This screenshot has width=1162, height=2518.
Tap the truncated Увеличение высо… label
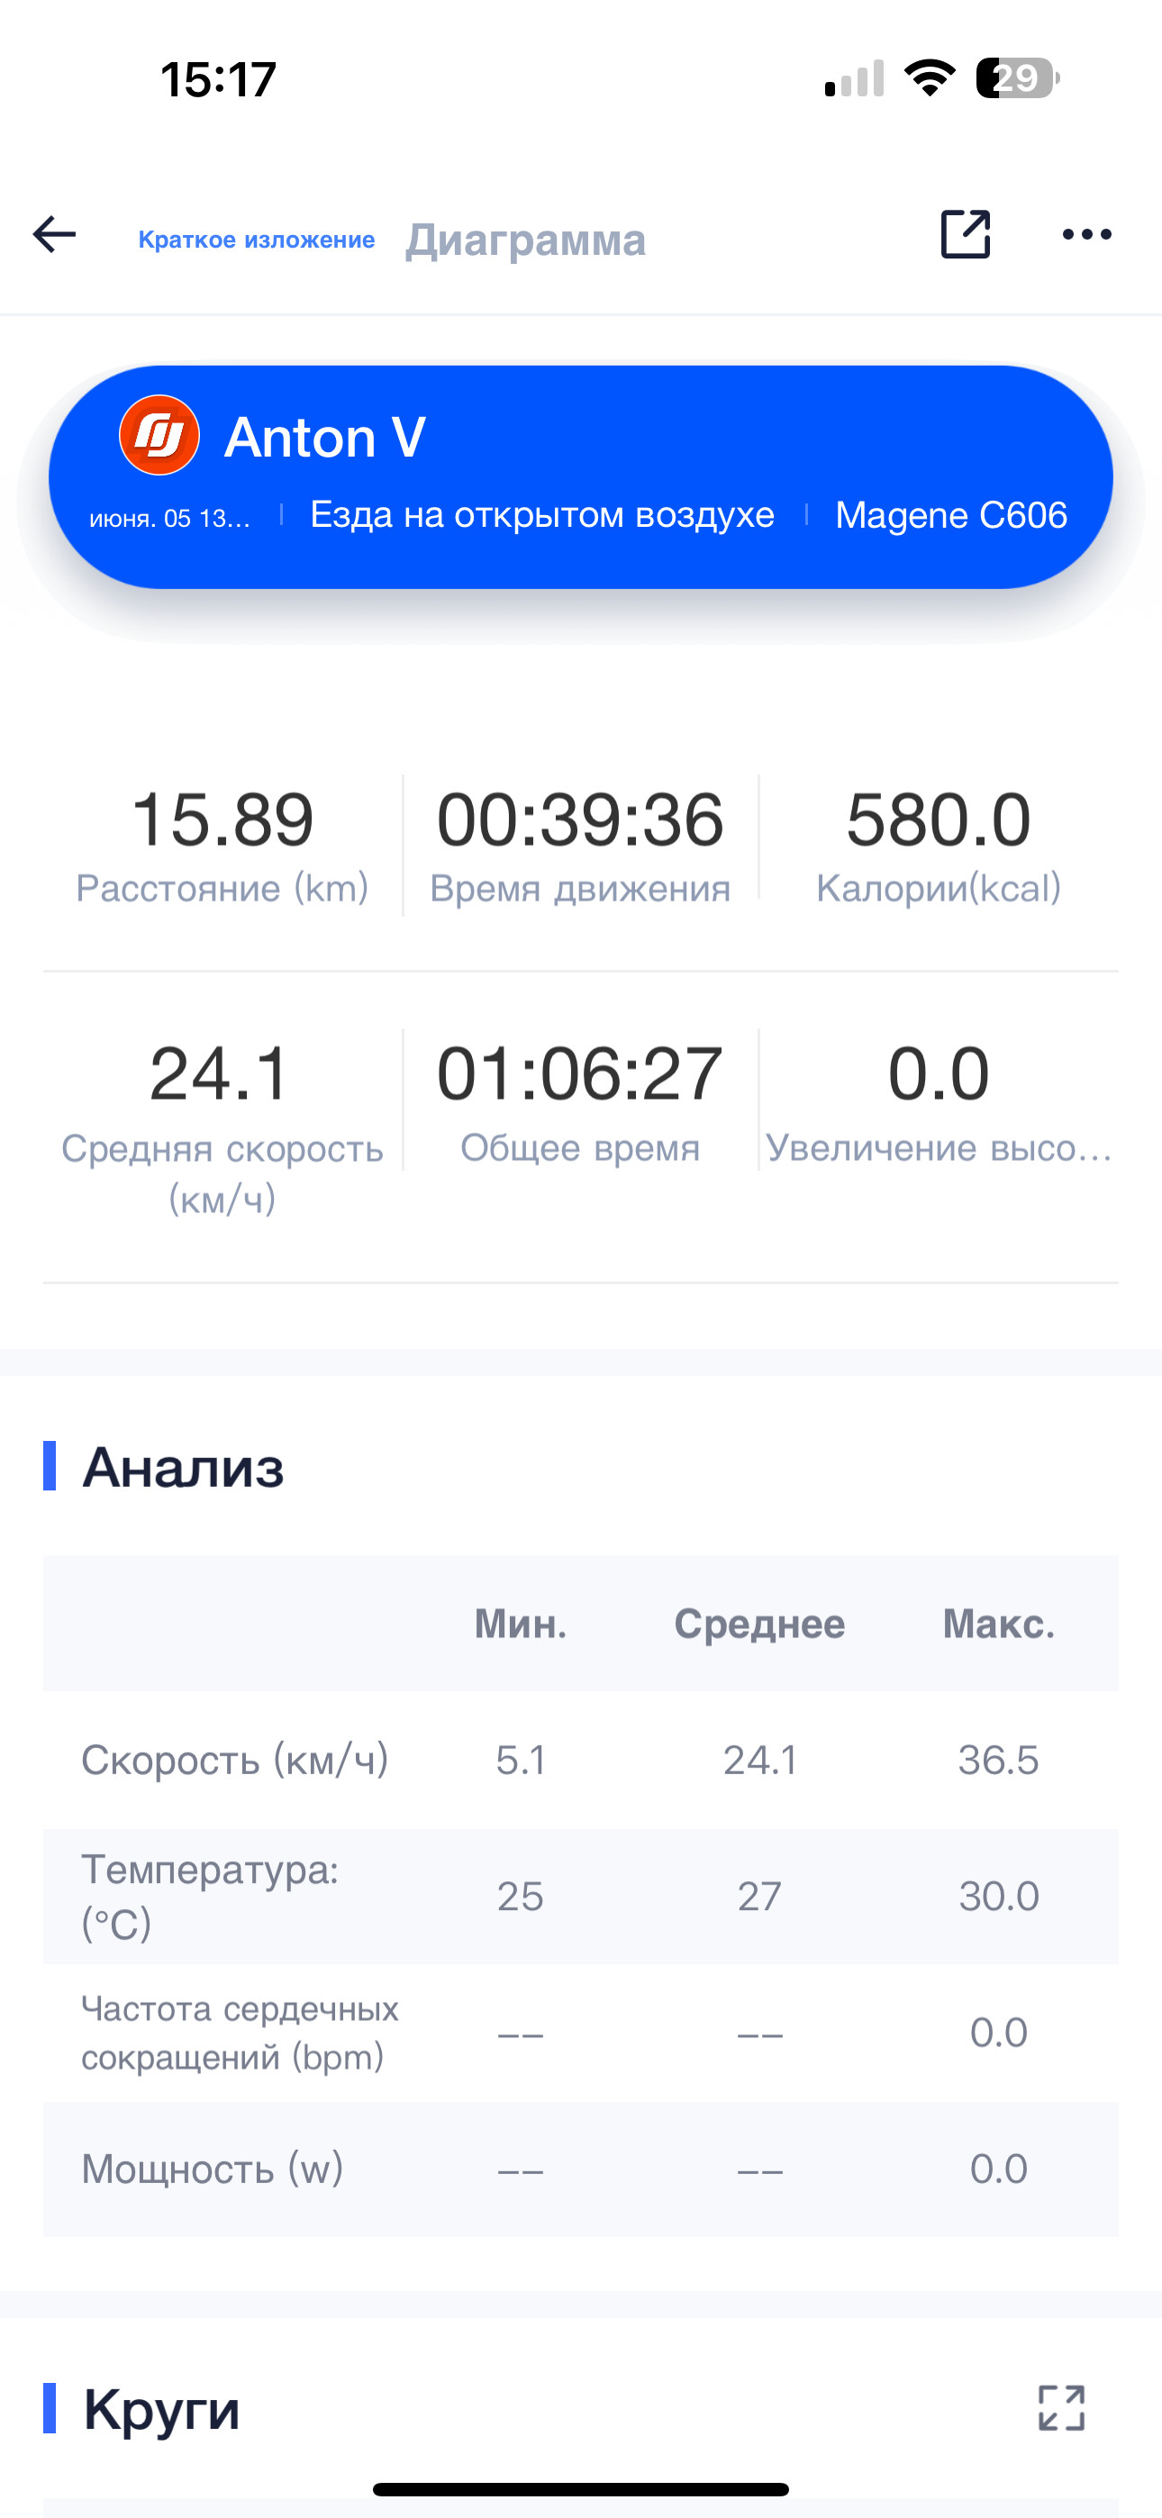[939, 1147]
